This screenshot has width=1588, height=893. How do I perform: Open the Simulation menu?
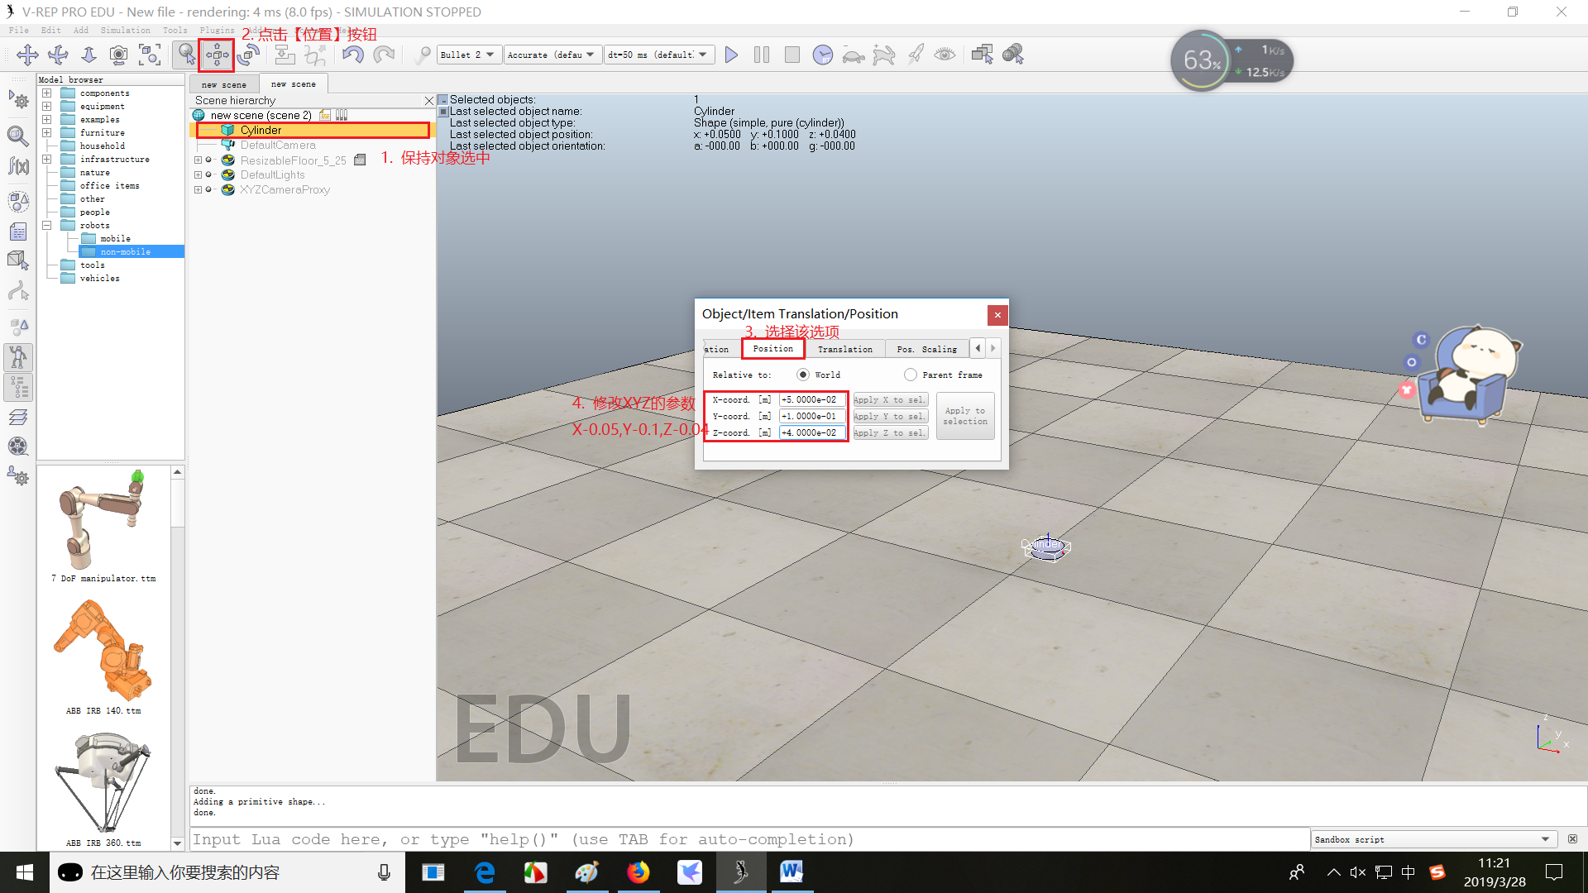126,30
